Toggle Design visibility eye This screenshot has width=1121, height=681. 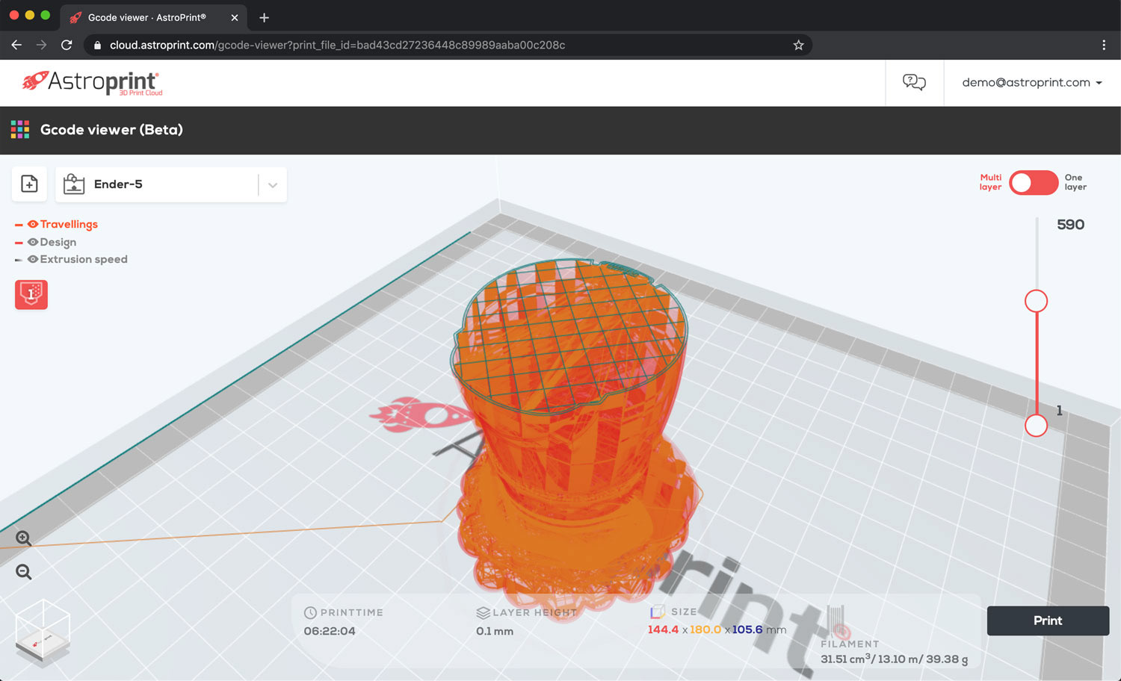point(33,242)
